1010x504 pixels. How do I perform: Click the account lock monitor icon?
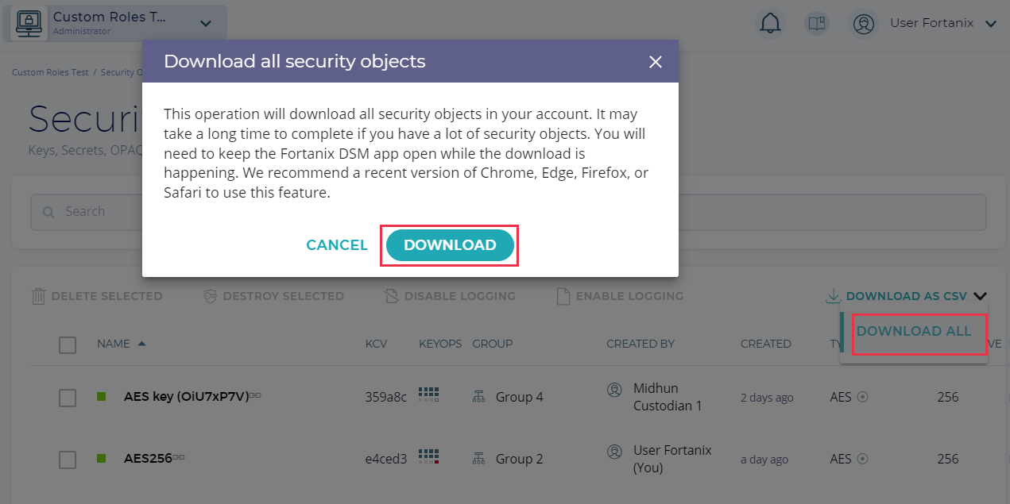(x=29, y=24)
